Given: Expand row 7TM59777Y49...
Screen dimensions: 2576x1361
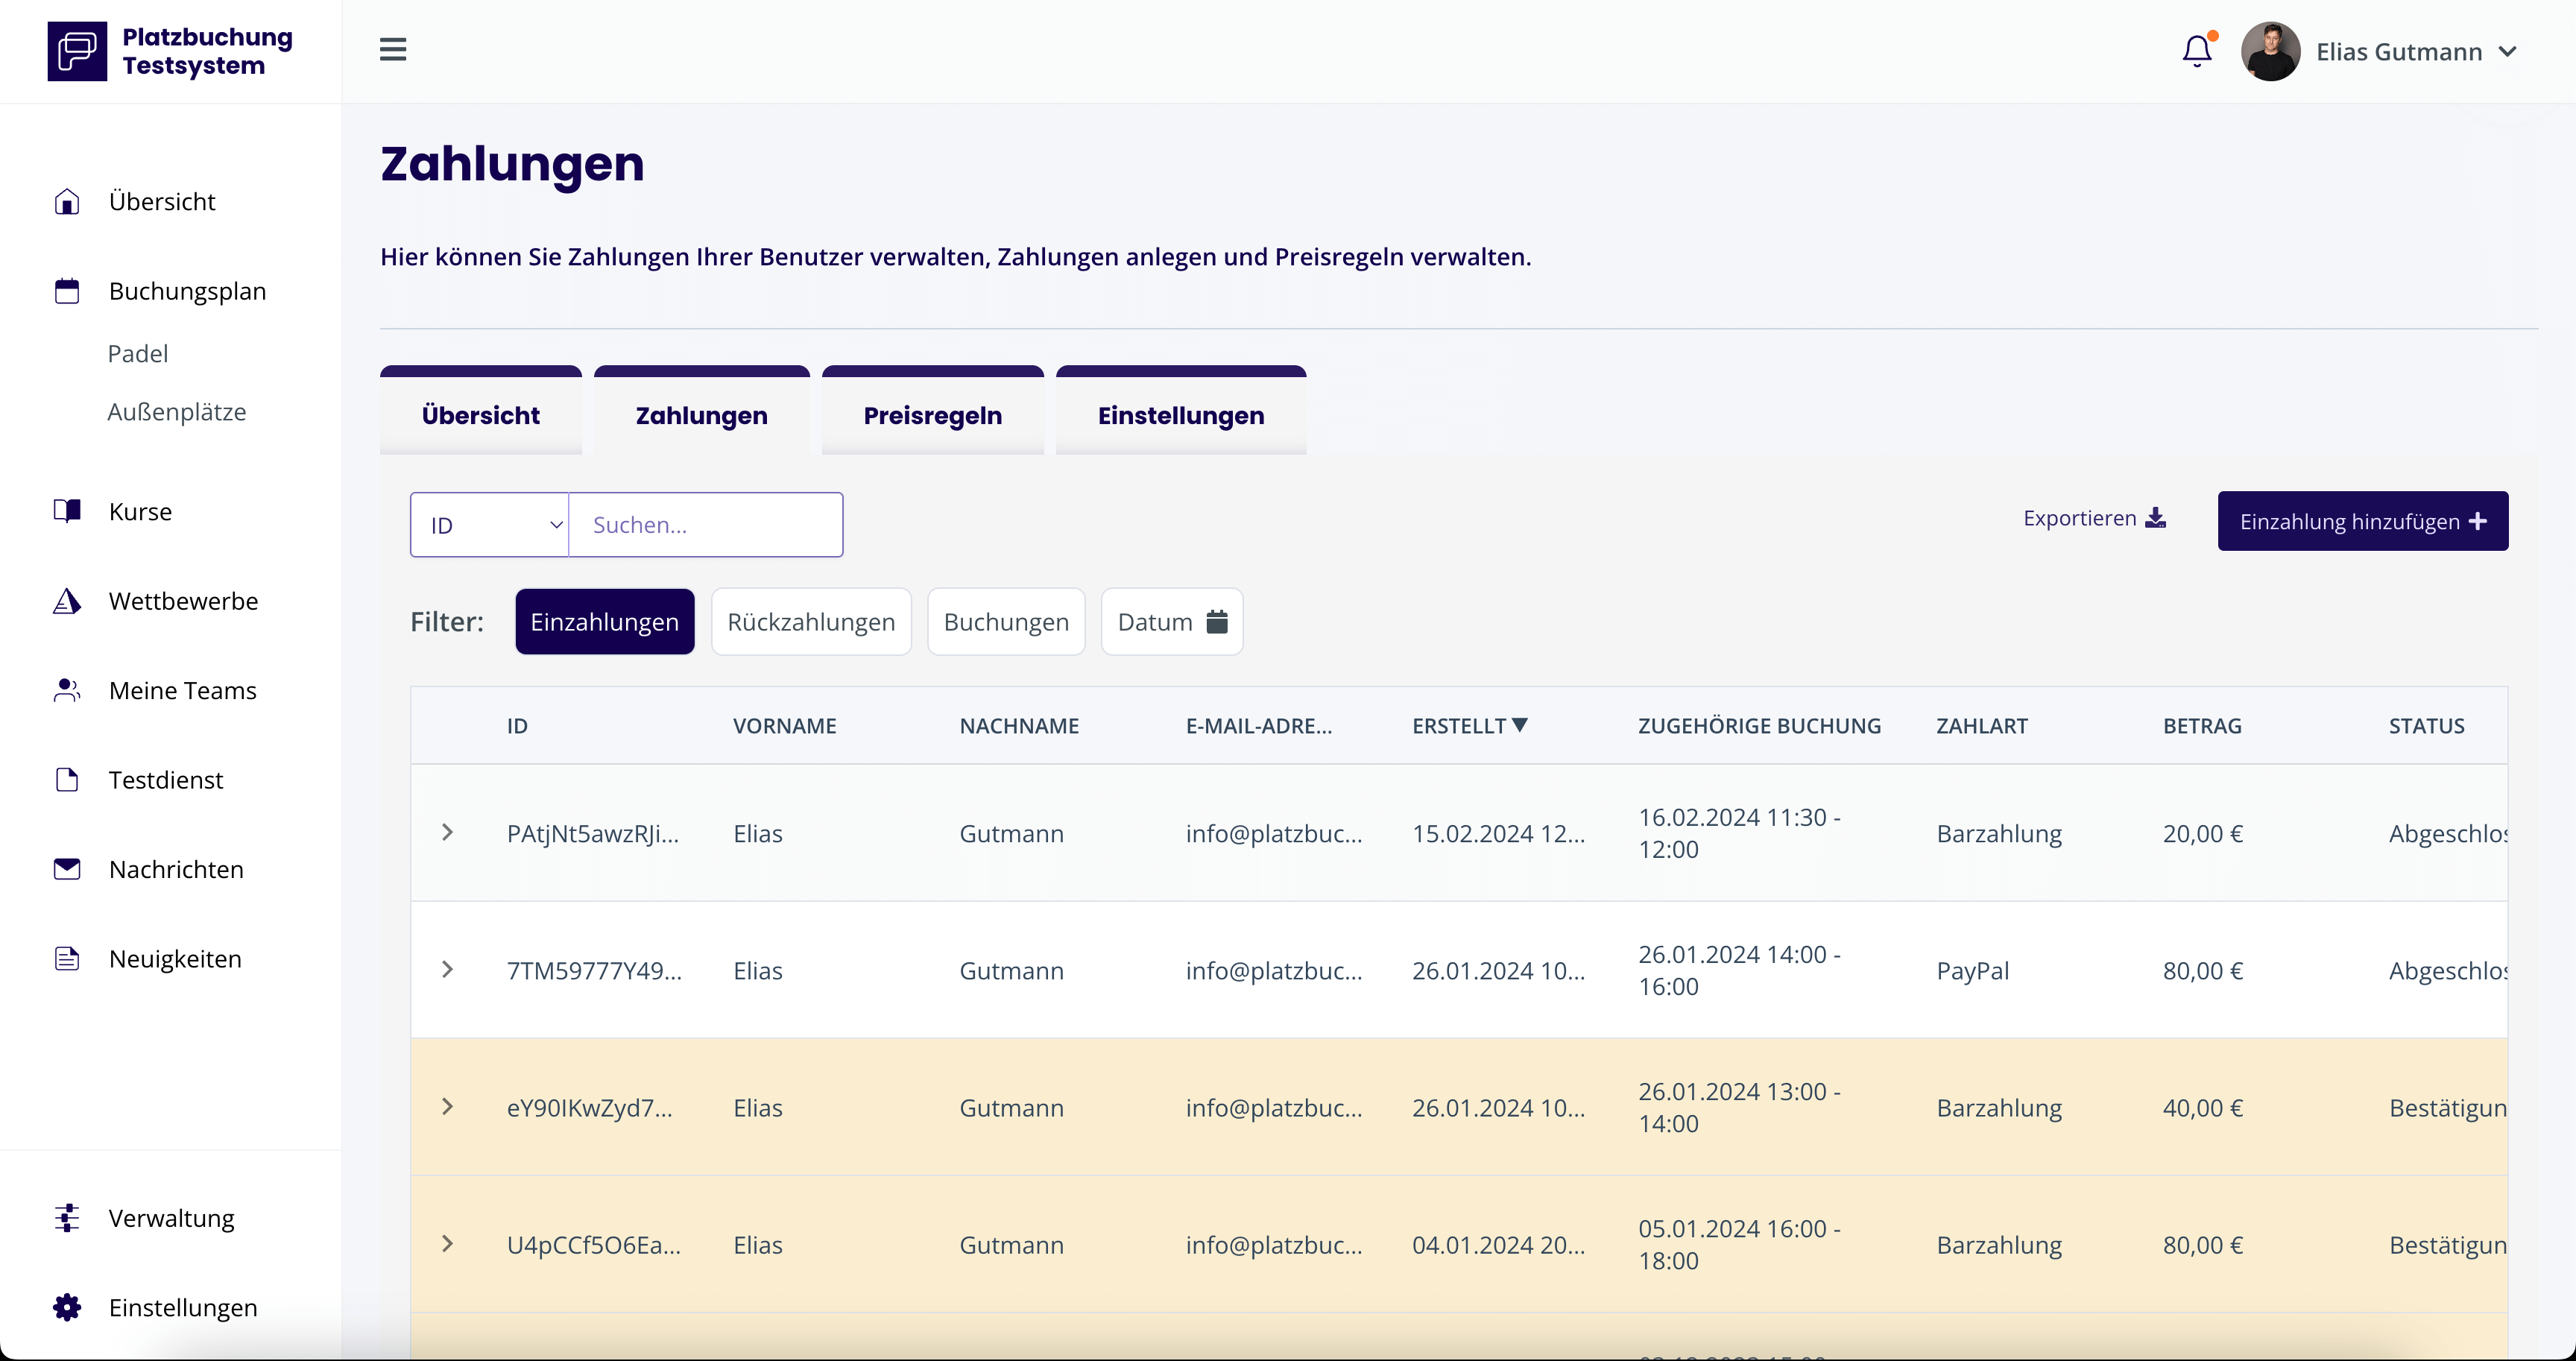Looking at the screenshot, I should [447, 969].
